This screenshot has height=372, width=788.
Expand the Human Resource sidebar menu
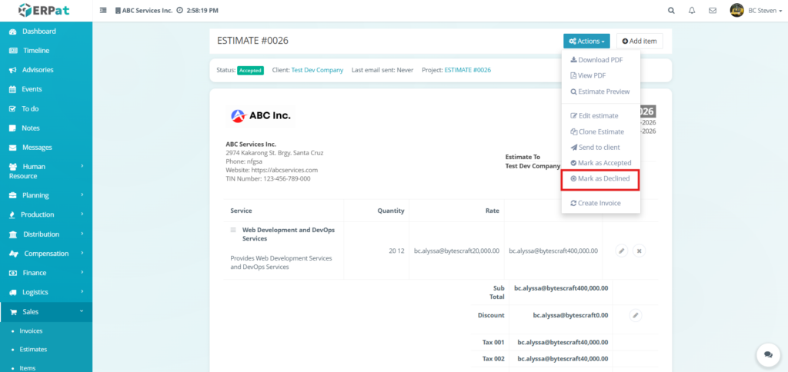pyautogui.click(x=46, y=171)
